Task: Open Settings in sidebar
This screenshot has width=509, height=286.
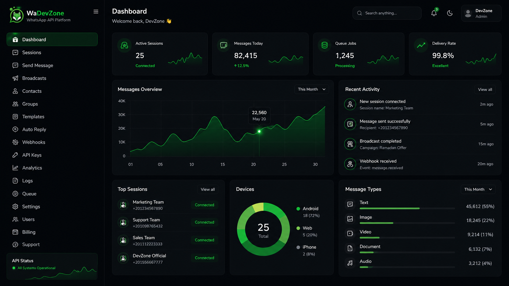Action: [x=52, y=207]
